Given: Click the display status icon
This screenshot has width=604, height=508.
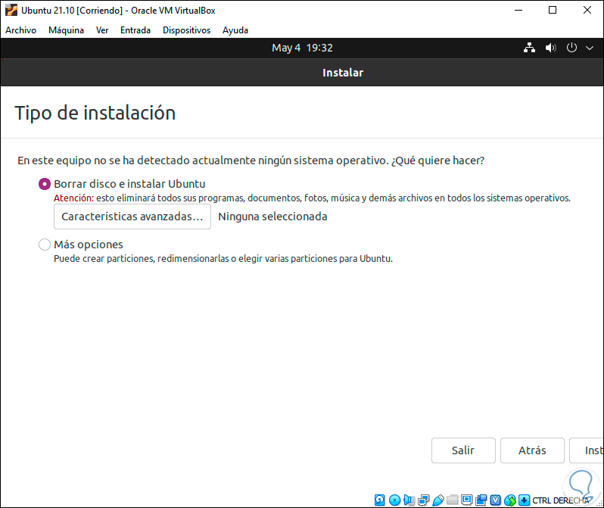Looking at the screenshot, I should (x=466, y=500).
